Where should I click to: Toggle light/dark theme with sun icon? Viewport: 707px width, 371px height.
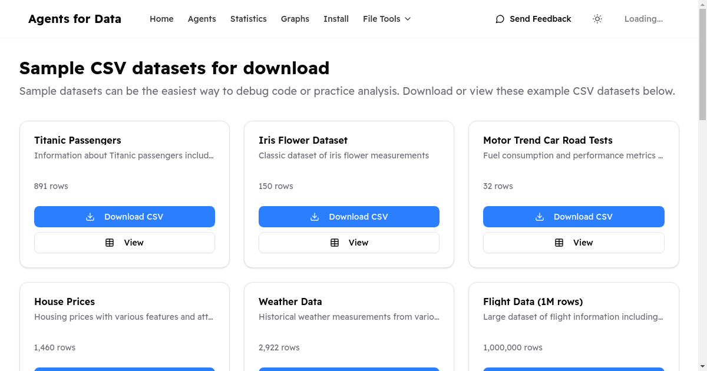(x=597, y=19)
